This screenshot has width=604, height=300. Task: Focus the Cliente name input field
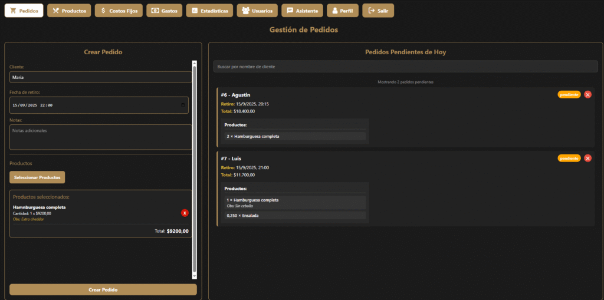pos(100,77)
